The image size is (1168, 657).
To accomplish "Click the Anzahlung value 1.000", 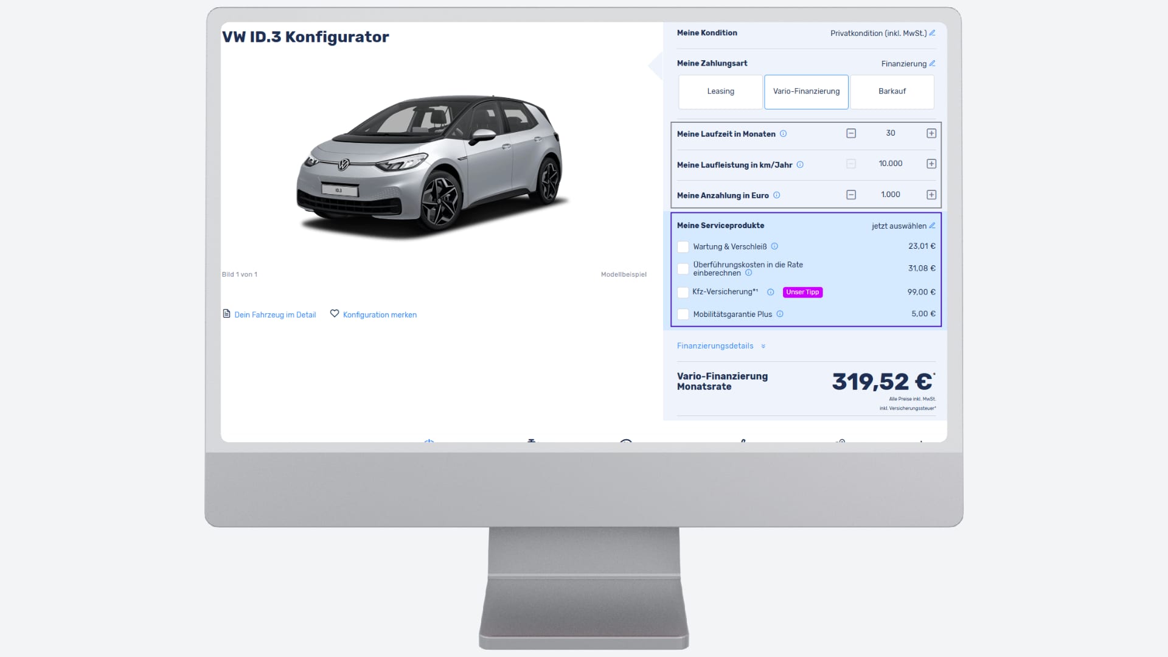I will click(x=891, y=195).
